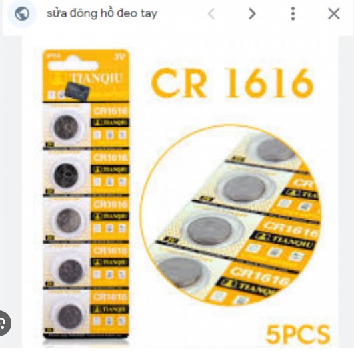Open the "sửa đông hồ đeo tay" source link
Viewport: 354px width, 351px height.
point(102,13)
